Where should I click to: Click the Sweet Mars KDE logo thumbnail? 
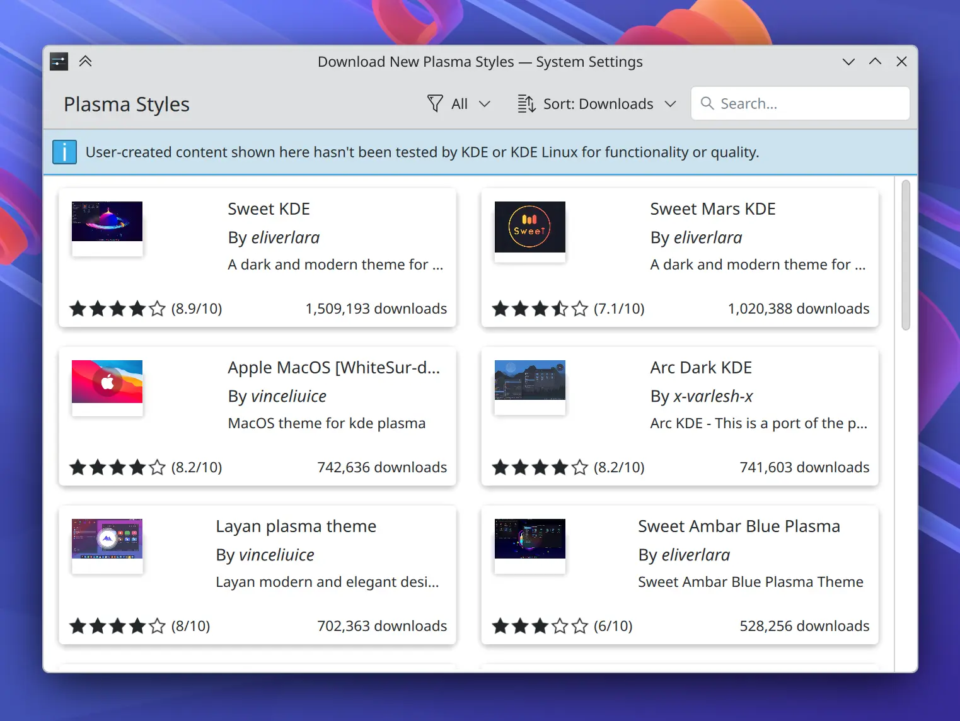coord(529,228)
